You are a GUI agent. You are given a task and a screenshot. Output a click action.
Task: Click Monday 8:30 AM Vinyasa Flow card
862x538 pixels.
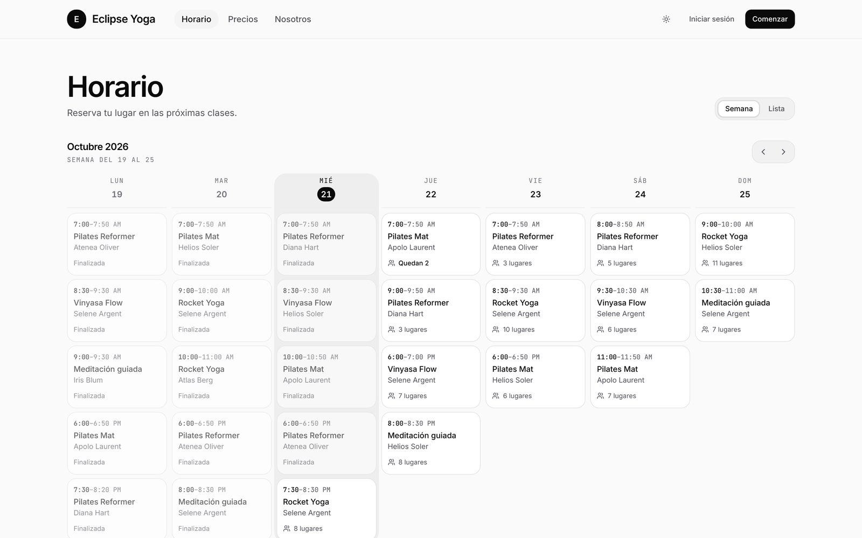pos(117,310)
